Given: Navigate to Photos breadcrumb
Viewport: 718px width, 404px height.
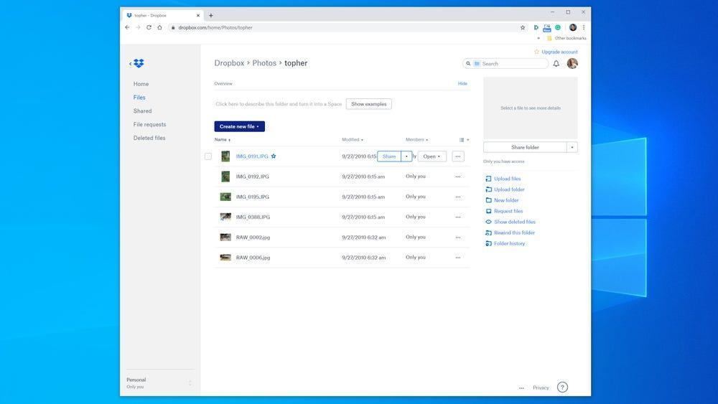Looking at the screenshot, I should 264,63.
